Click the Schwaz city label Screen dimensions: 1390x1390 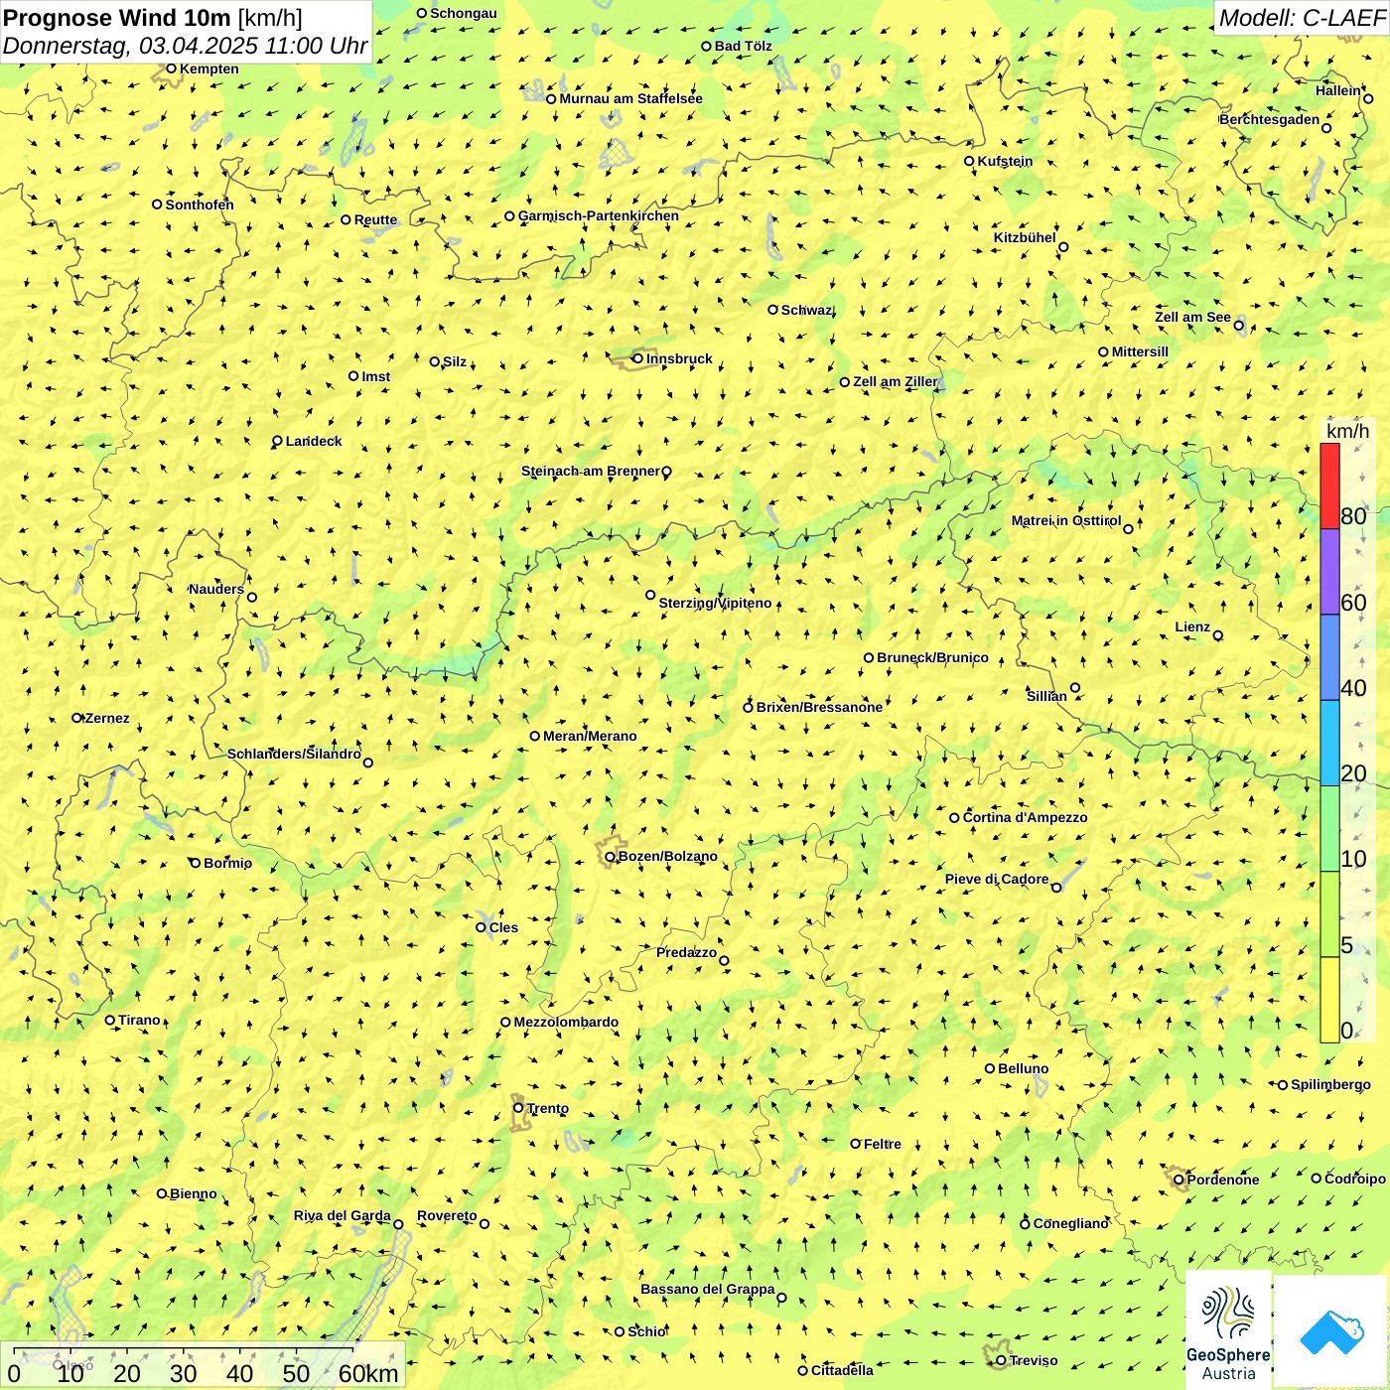806,310
